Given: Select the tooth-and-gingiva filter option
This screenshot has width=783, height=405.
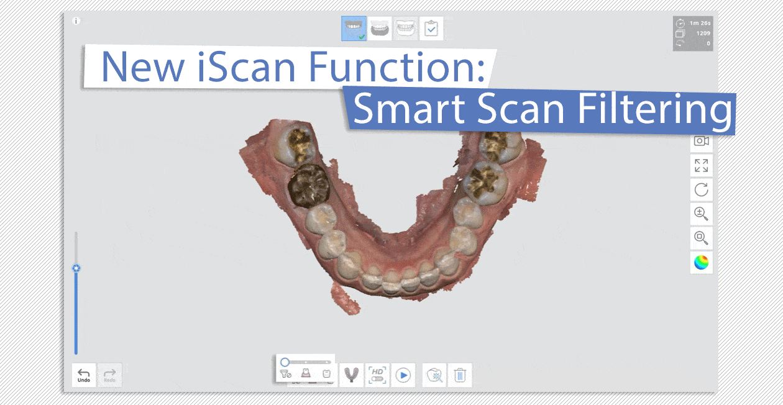Looking at the screenshot, I should (306, 374).
